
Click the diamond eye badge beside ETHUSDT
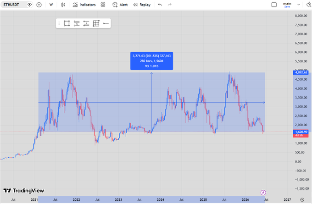point(29,5)
